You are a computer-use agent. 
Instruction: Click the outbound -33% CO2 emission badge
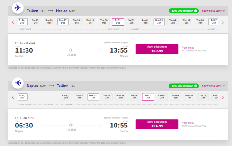tap(184, 11)
